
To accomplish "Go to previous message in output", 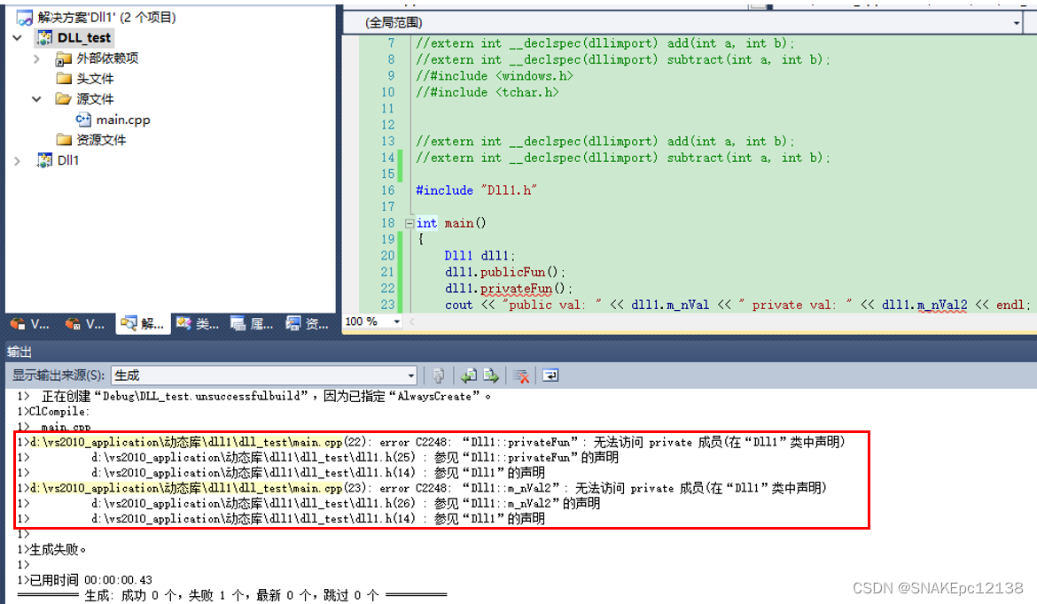I will point(469,376).
